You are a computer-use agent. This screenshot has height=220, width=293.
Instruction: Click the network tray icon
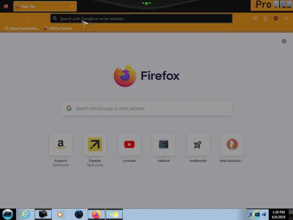point(257,215)
